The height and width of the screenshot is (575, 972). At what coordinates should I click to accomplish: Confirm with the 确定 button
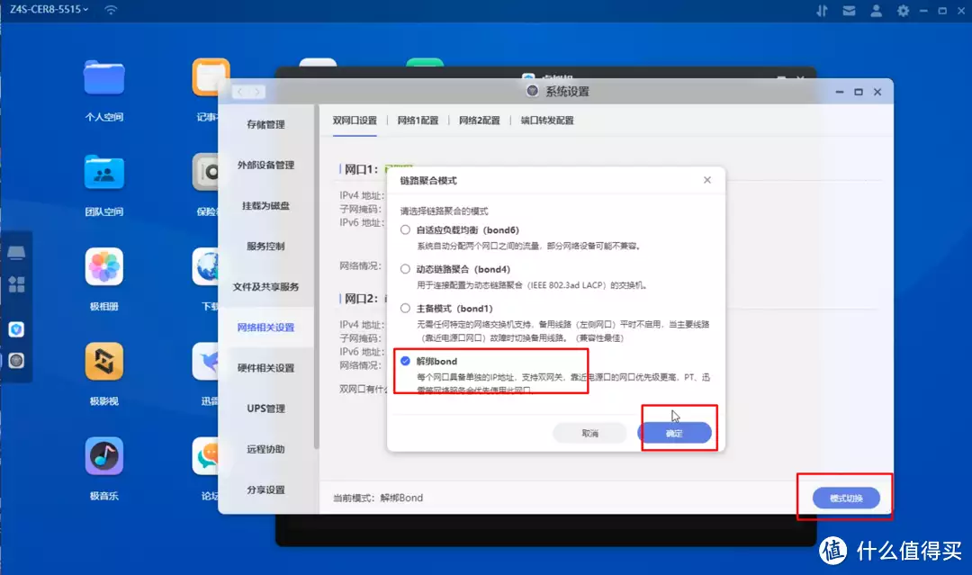coord(674,433)
